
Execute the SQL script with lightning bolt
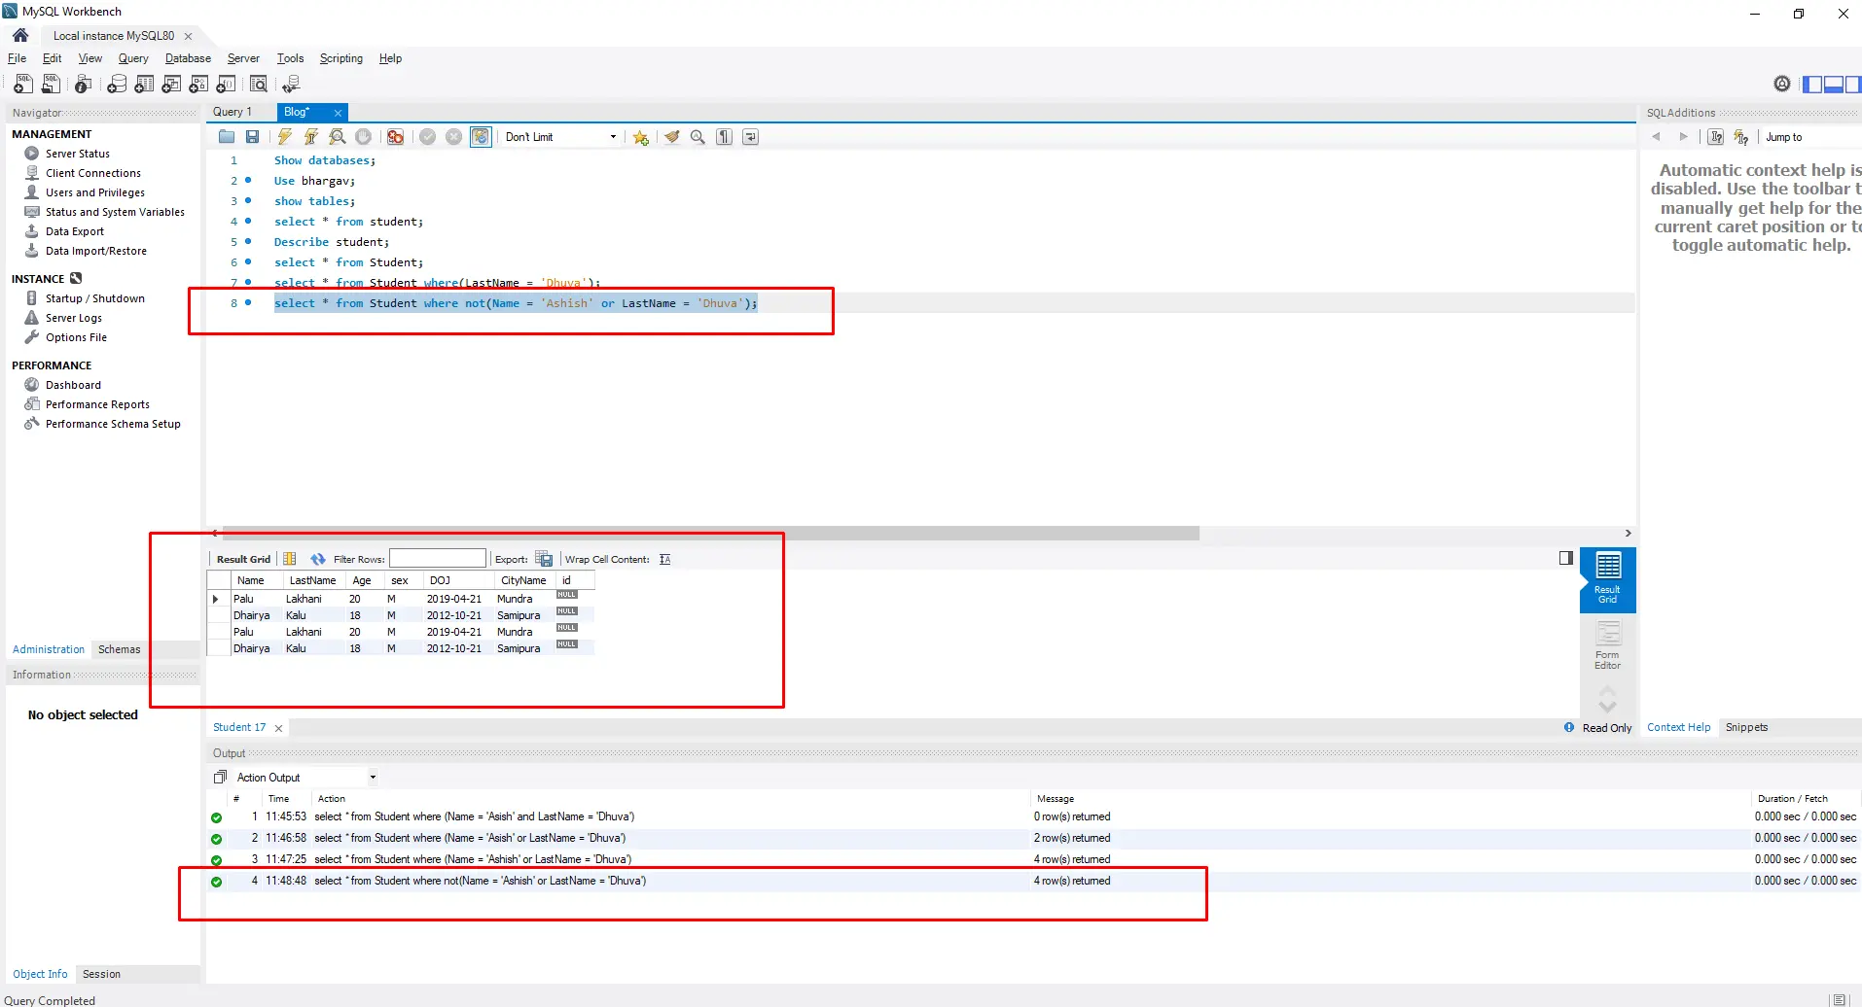284,137
